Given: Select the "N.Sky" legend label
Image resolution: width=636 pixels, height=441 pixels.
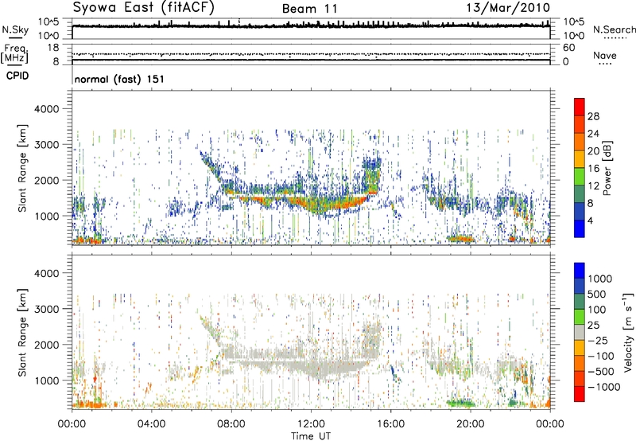Looking at the screenshot, I should coord(15,30).
